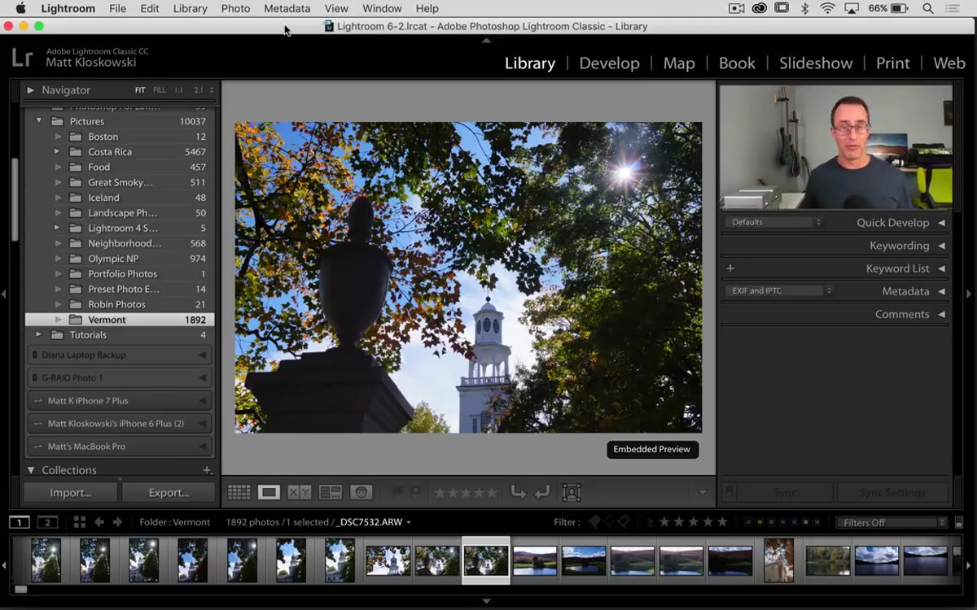Set navigator zoom to FILL
Viewport: 977px width, 610px height.
coord(160,90)
